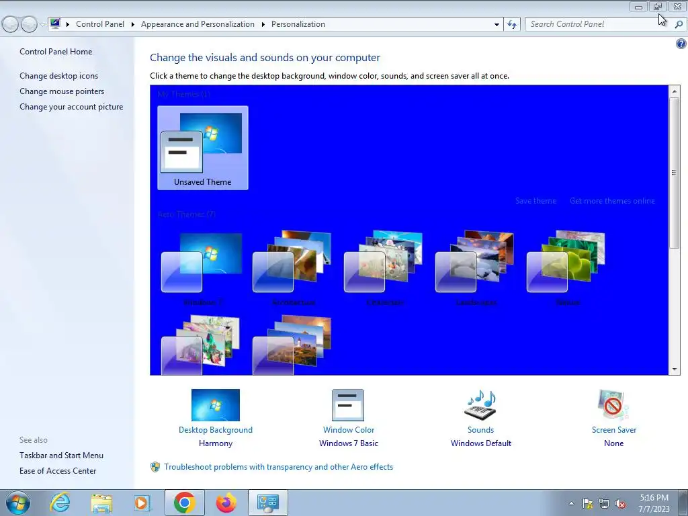Click Save theme link
This screenshot has height=516, width=688.
pos(535,201)
